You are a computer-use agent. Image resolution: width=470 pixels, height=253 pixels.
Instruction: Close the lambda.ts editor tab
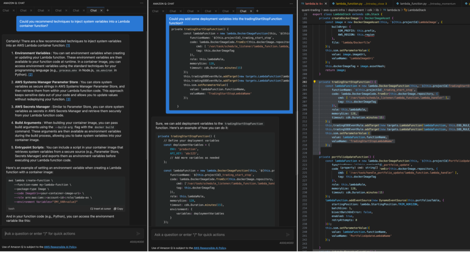point(326,4)
